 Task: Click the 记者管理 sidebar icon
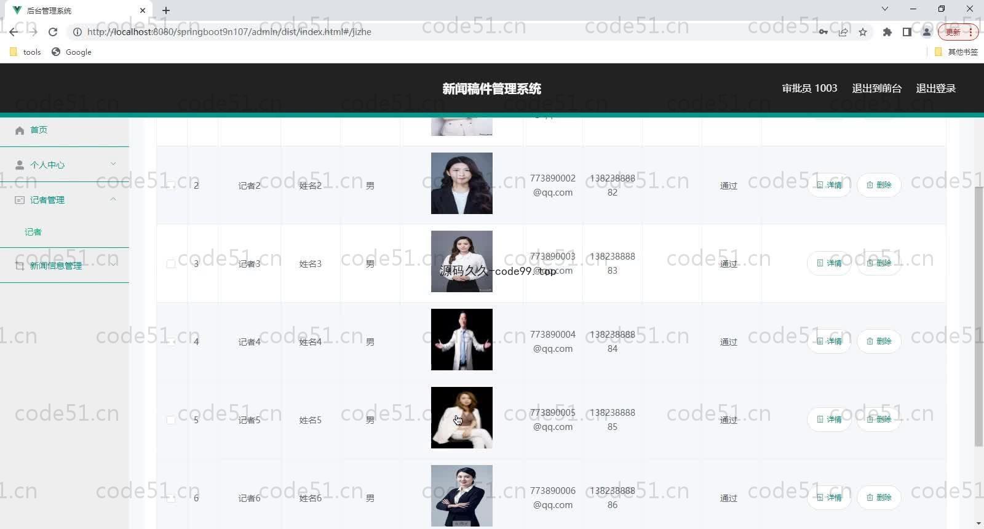click(20, 200)
